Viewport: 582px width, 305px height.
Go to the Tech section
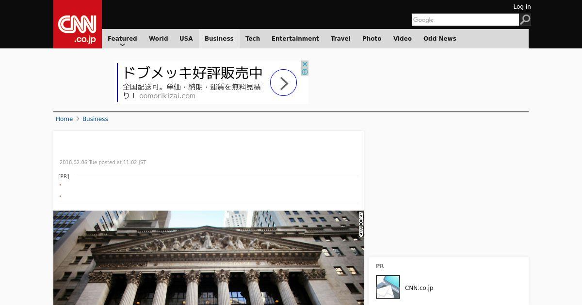[x=253, y=39]
